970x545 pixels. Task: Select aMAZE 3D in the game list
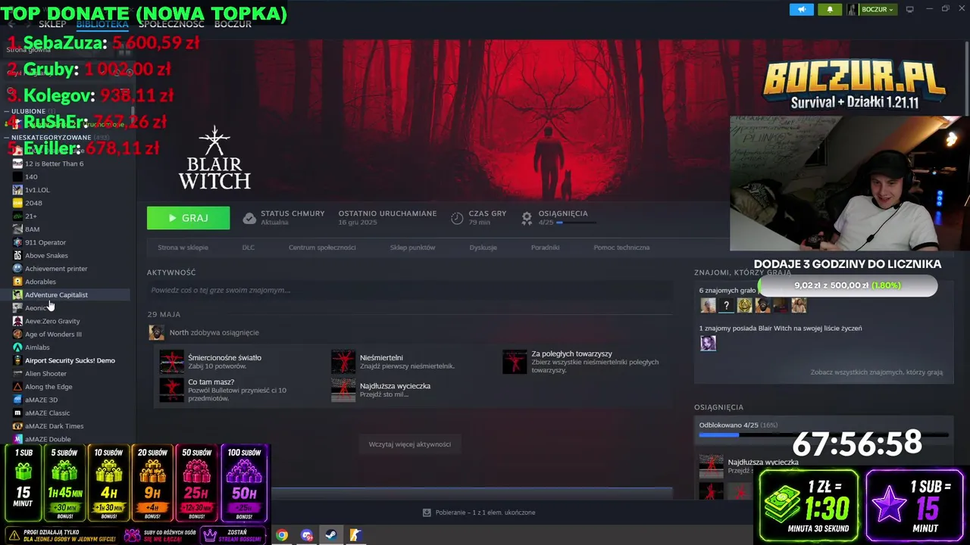[41, 400]
